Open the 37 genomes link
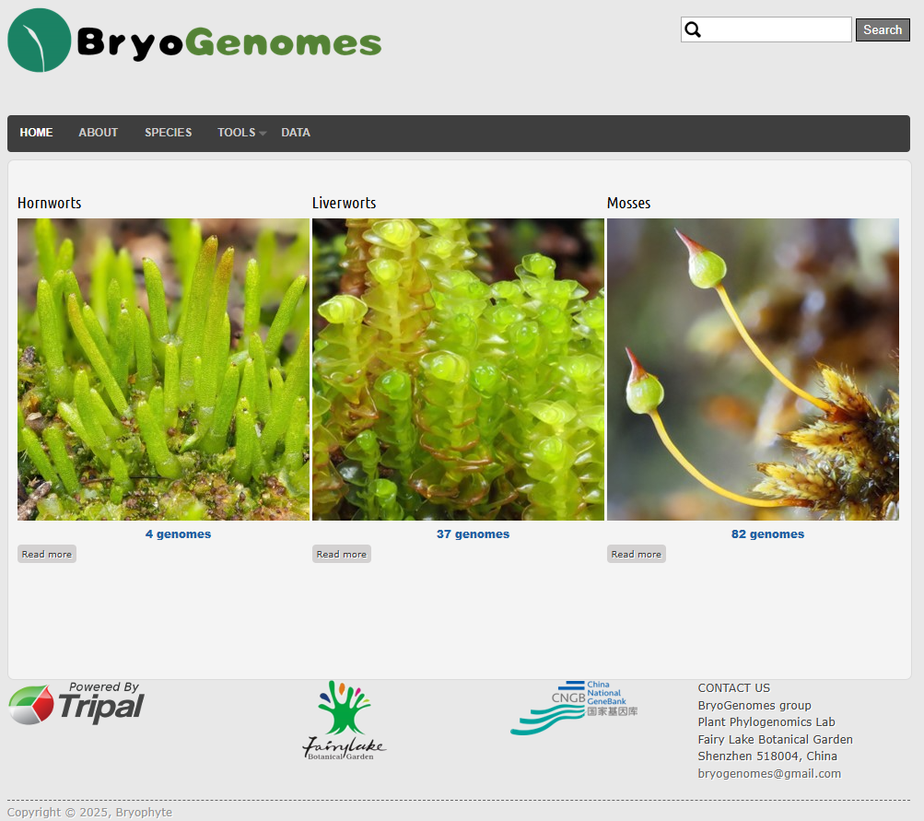The height and width of the screenshot is (821, 924). pyautogui.click(x=473, y=534)
